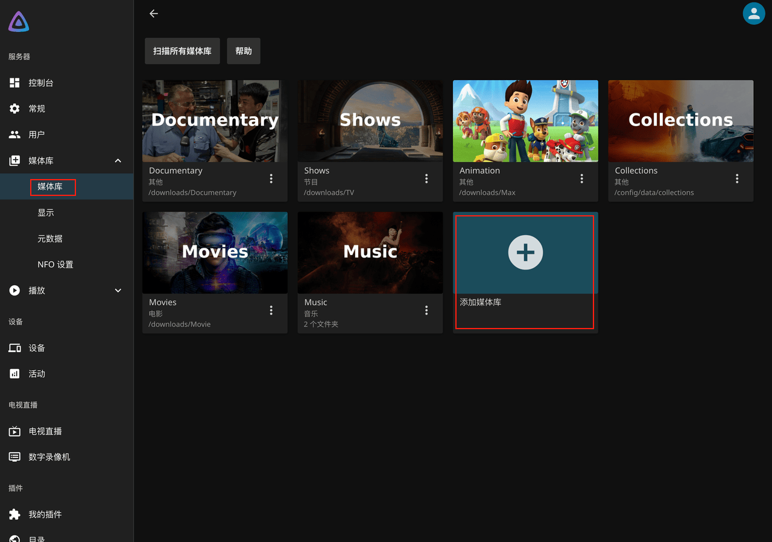
Task: Select the 媒体库 sub-item
Action: 66,186
